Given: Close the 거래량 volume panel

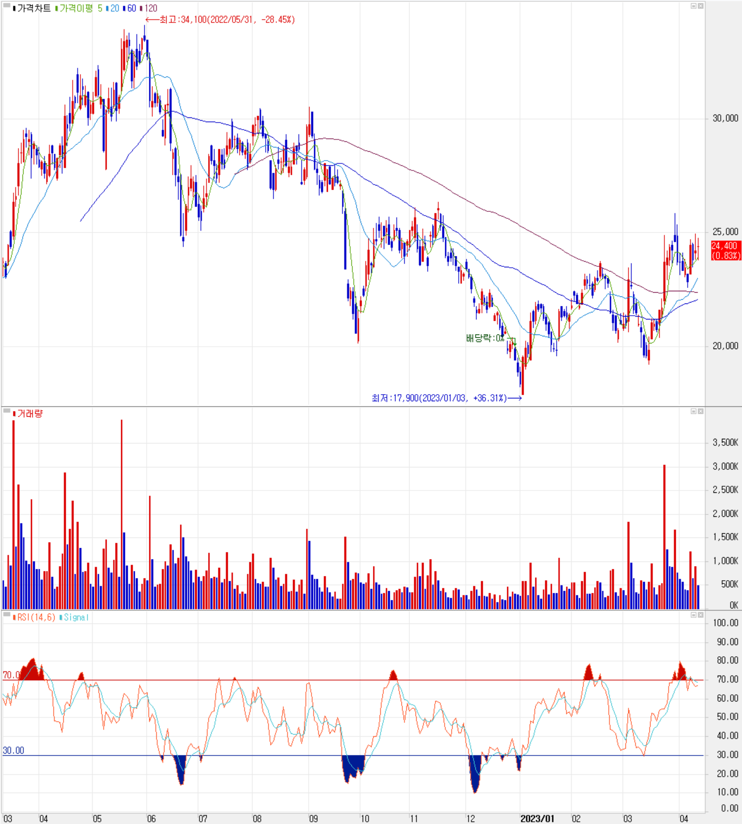Looking at the screenshot, I should click(700, 412).
